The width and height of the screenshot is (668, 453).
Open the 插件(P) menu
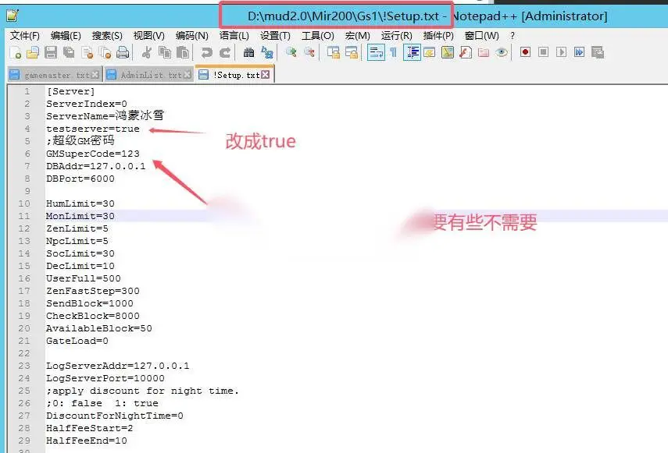click(x=438, y=36)
